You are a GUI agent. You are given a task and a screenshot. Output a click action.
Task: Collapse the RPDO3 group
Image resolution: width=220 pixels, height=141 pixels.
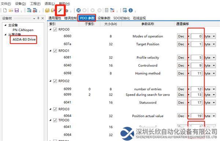pos(51,109)
